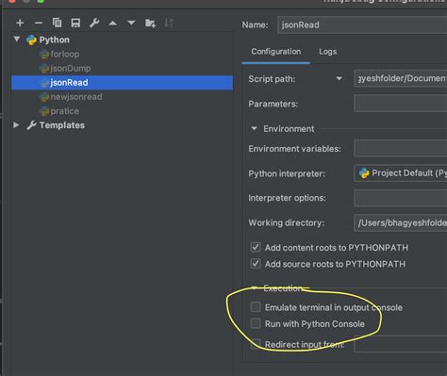Image resolution: width=447 pixels, height=376 pixels.
Task: Remove configuration using minus icon
Action: [x=39, y=23]
